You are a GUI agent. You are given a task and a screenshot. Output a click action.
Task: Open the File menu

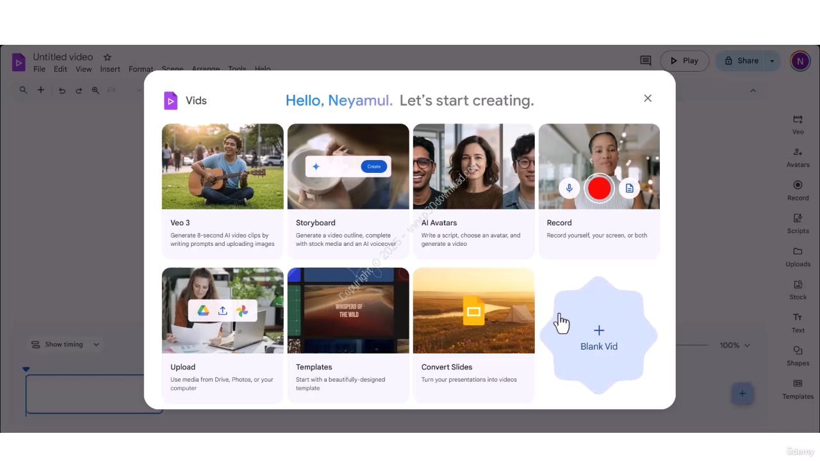coord(39,69)
